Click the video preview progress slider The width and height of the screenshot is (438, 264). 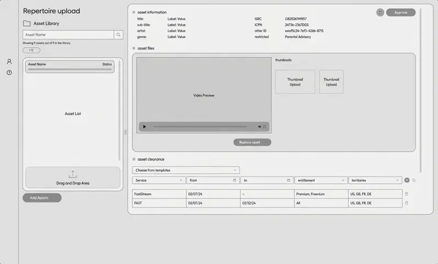click(x=200, y=127)
